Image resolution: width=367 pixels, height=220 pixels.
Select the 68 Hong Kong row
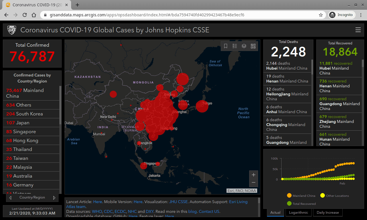point(31,140)
